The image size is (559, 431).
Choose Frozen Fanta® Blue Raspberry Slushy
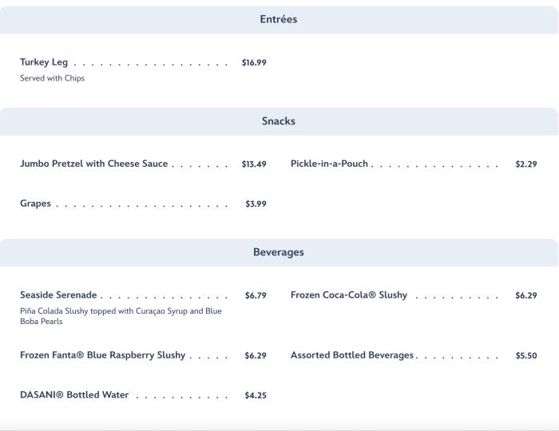point(103,355)
